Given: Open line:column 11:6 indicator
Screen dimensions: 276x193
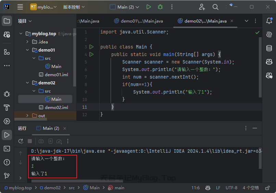Looking at the screenshot, I should click(x=196, y=188).
